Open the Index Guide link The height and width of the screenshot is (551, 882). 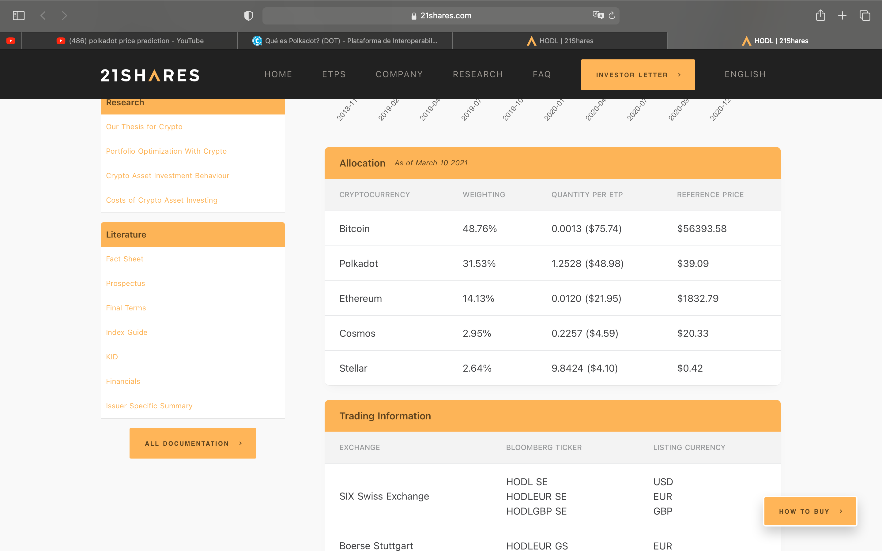[126, 332]
